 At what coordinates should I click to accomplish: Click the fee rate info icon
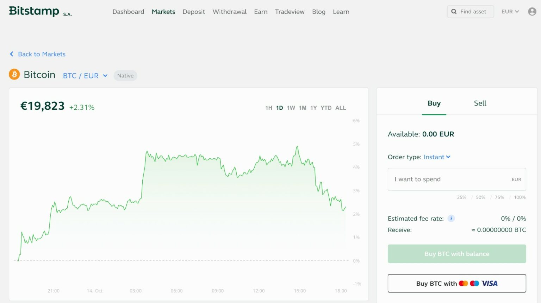point(451,218)
